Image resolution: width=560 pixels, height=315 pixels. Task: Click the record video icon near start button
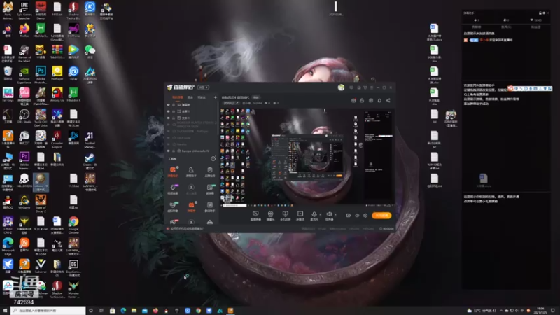(349, 216)
